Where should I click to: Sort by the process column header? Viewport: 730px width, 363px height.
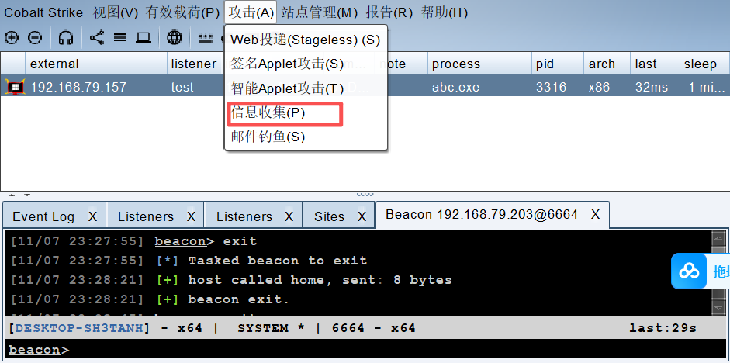click(x=479, y=64)
